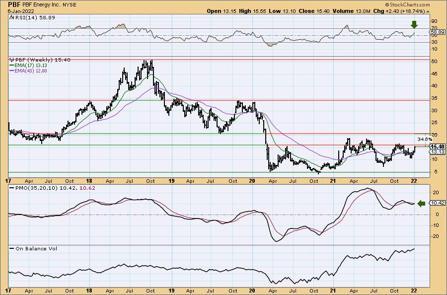Click the 10.42 value tag on the PMO axis
The image size is (447, 295).
[438, 203]
